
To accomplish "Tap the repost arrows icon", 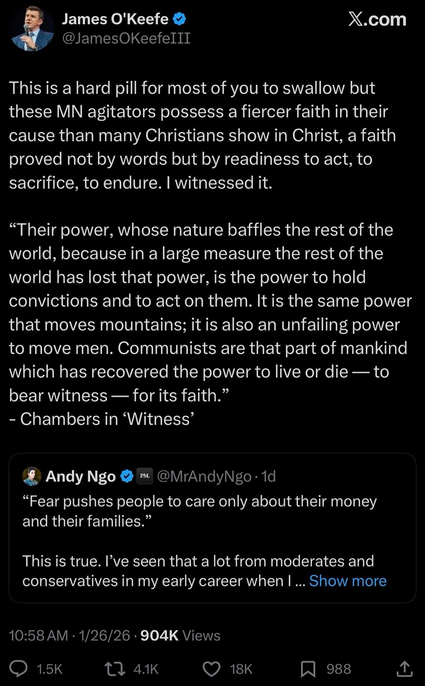I will click(x=114, y=669).
